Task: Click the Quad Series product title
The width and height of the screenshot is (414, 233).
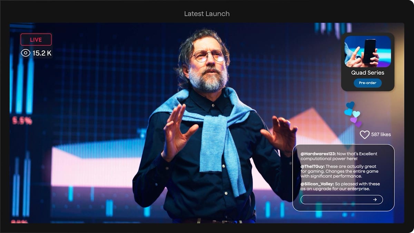Action: coord(367,73)
